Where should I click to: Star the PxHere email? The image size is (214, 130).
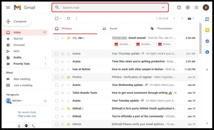[x=63, y=77]
